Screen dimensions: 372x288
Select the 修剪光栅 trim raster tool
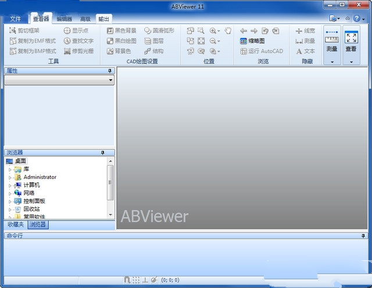tap(78, 51)
